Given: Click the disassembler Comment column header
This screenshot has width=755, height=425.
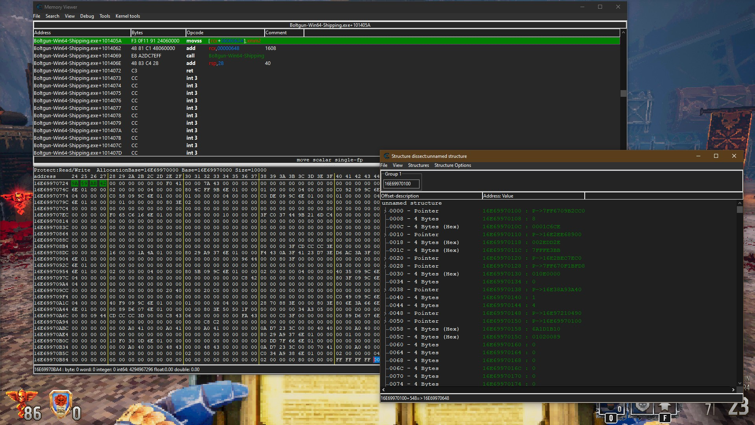Looking at the screenshot, I should [x=284, y=33].
